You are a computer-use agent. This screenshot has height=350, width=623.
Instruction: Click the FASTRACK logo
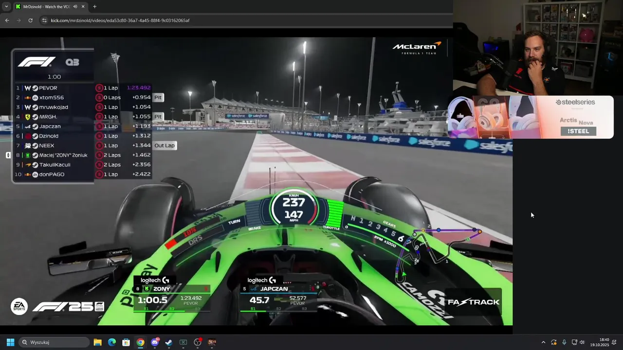pos(474,302)
